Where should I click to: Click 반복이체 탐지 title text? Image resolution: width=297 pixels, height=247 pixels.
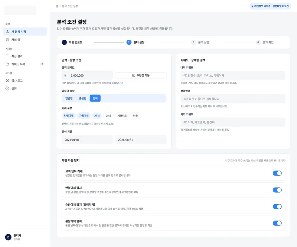(74, 188)
